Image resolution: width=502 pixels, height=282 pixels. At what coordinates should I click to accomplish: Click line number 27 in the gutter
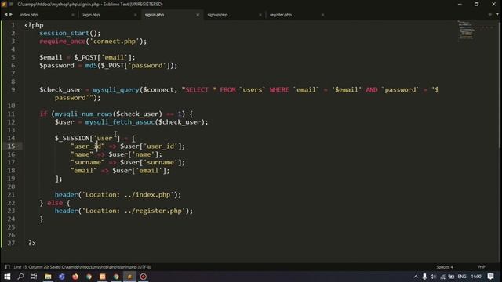[x=11, y=243]
